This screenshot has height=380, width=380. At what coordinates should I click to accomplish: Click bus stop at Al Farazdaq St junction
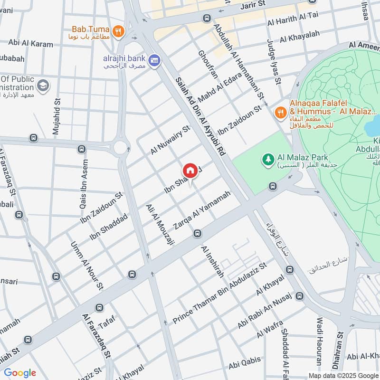[x=99, y=308]
